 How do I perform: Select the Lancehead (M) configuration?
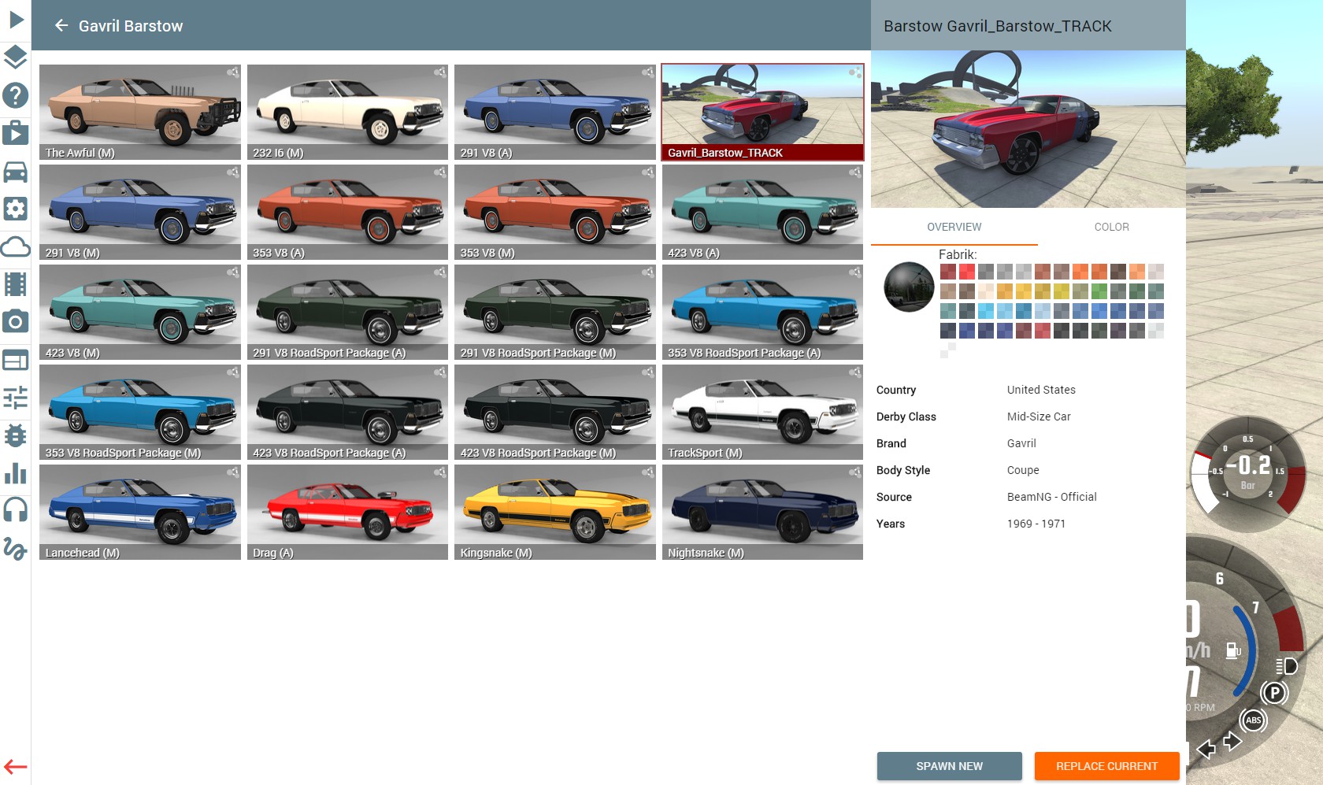pos(140,513)
